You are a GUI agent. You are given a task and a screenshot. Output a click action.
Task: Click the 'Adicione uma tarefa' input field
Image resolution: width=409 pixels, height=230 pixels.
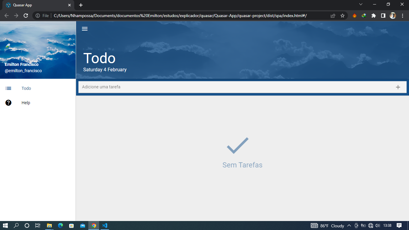point(234,87)
